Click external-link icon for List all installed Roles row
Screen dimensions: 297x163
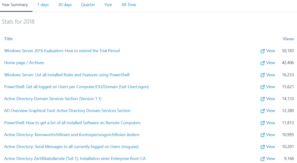point(263,75)
